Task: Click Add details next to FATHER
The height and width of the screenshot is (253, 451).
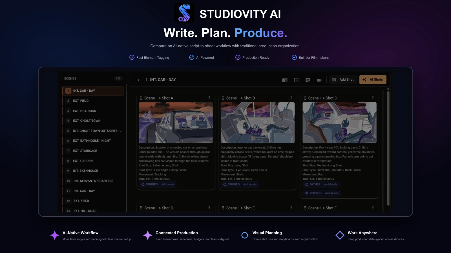Action: [x=331, y=184]
